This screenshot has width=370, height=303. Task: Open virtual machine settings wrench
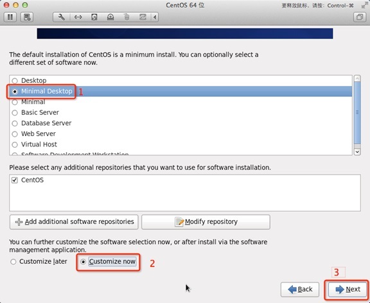pos(62,17)
